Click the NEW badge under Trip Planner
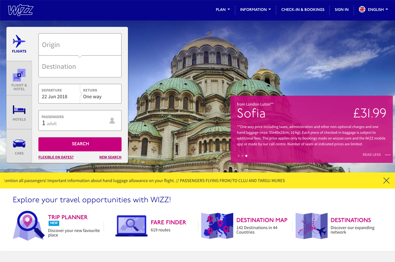The width and height of the screenshot is (395, 262). coord(54,223)
